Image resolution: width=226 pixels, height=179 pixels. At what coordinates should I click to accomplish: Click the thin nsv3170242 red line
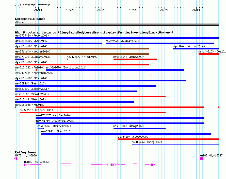coord(26,70)
